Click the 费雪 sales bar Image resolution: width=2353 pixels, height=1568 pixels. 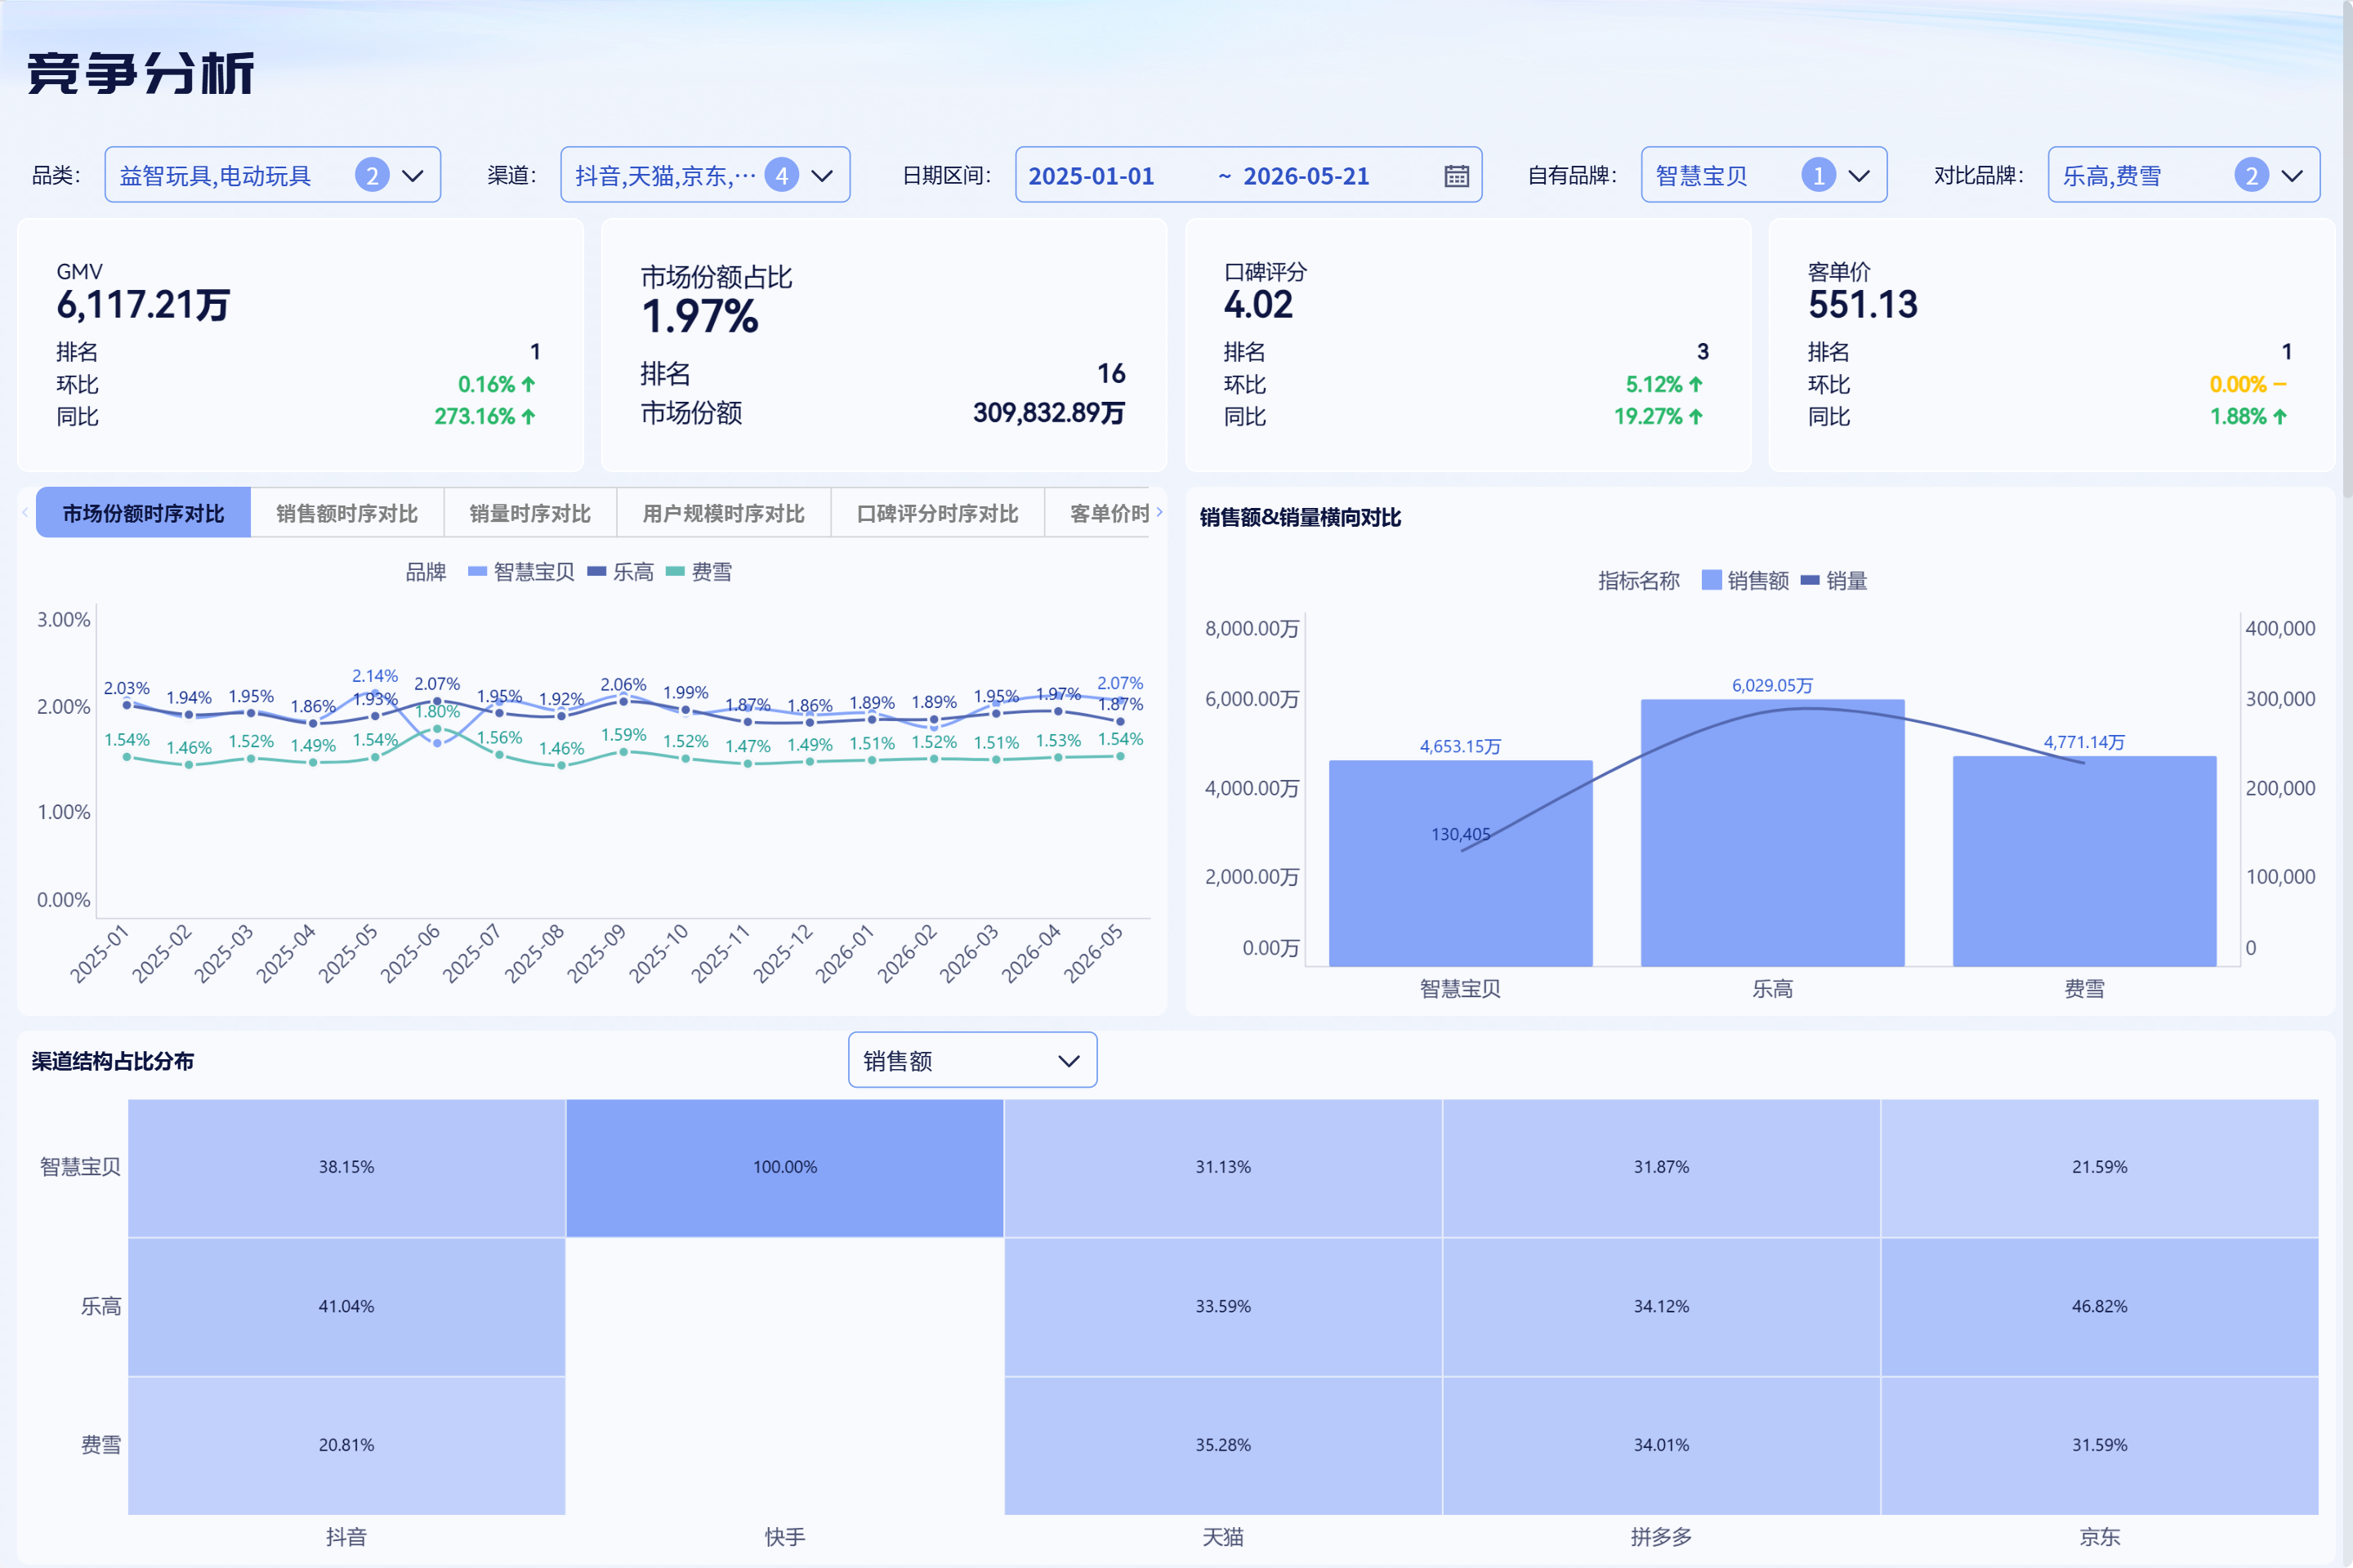coord(2085,861)
